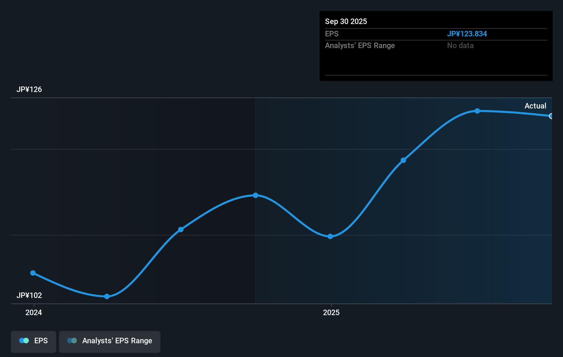This screenshot has height=357, width=563.
Task: Click the lowest EPS data point in 2024
Action: [107, 297]
